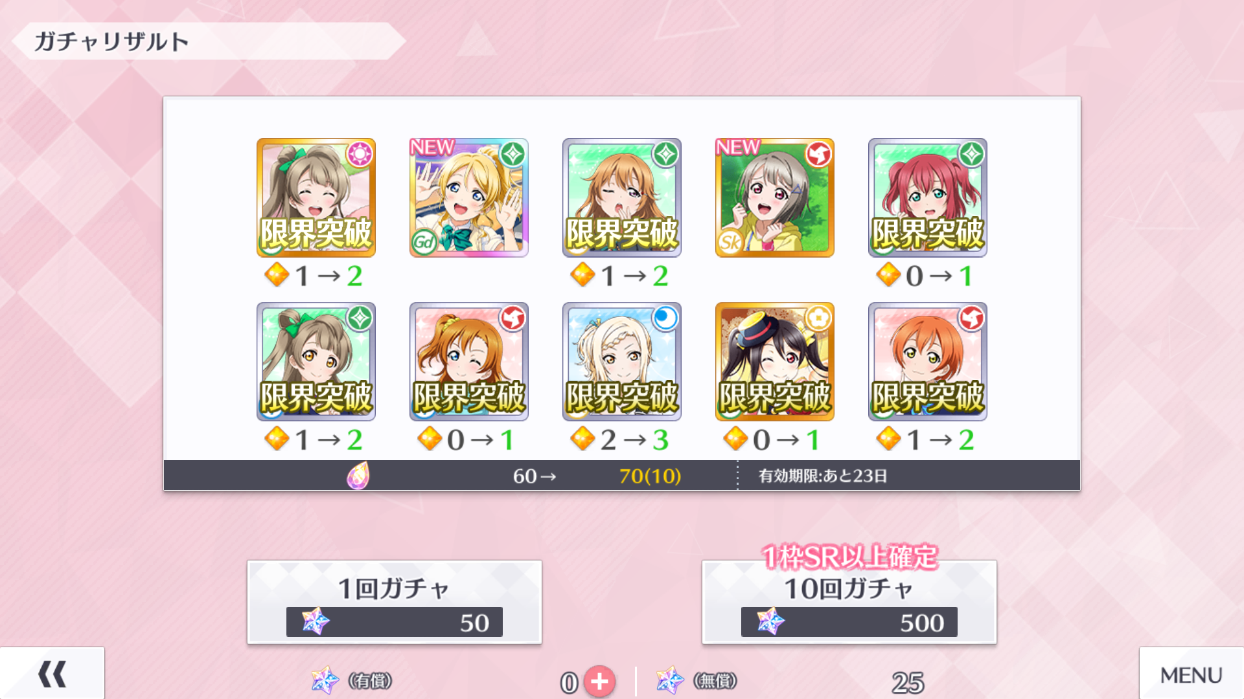Click the paid (有償) star gem icon

[x=325, y=680]
